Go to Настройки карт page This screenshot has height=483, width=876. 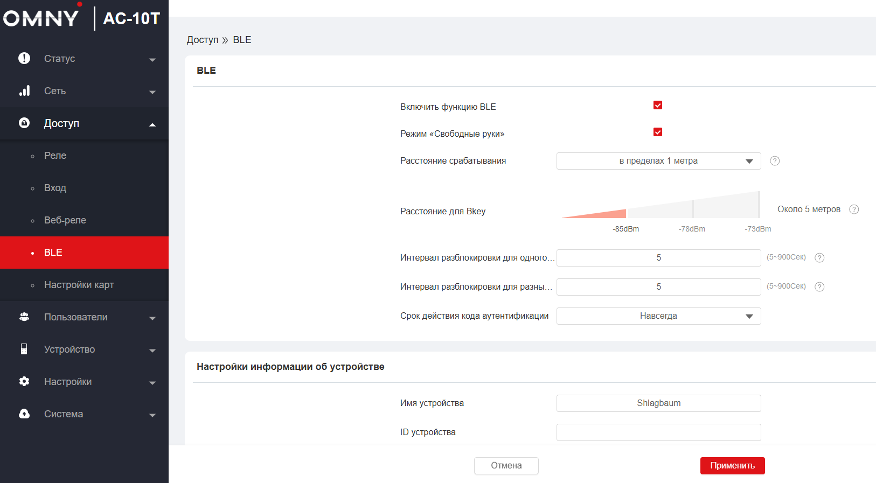tap(79, 285)
